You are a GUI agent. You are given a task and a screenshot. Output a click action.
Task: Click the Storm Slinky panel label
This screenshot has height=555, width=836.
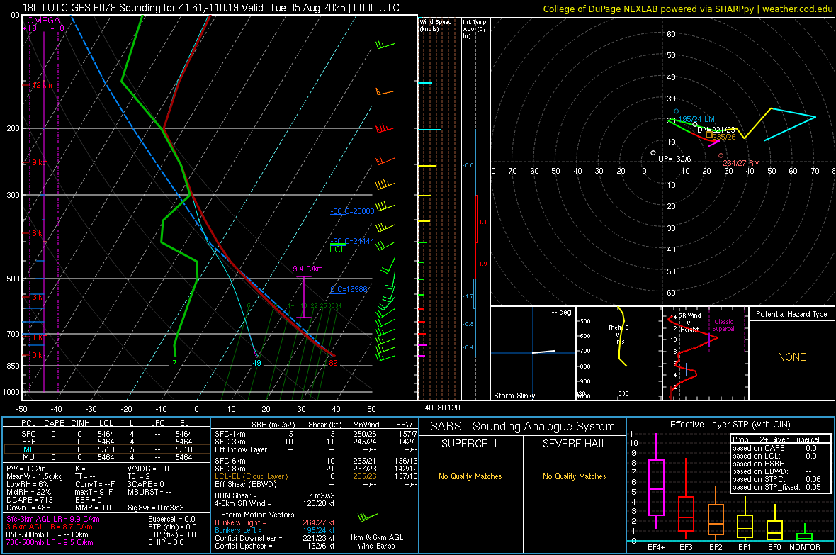click(514, 396)
